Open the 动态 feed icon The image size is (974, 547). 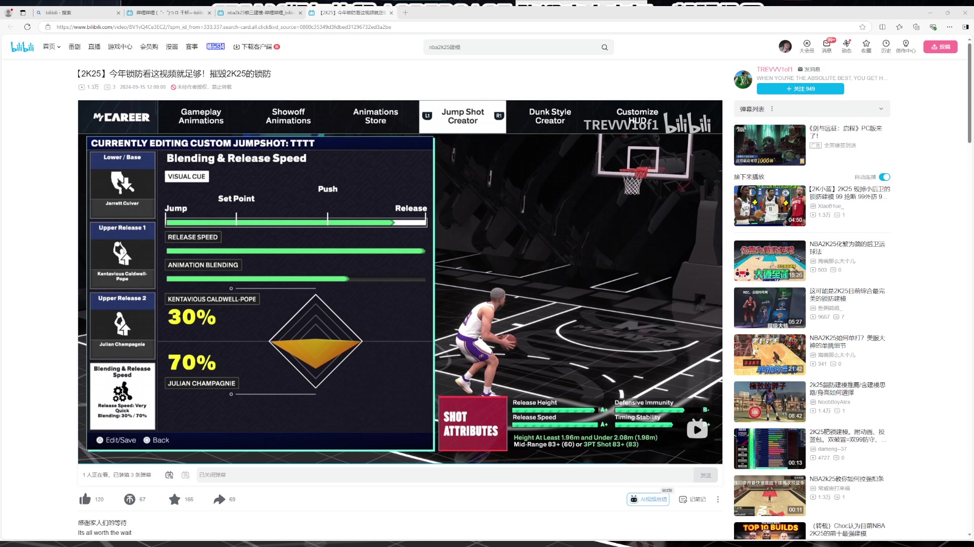pyautogui.click(x=847, y=47)
